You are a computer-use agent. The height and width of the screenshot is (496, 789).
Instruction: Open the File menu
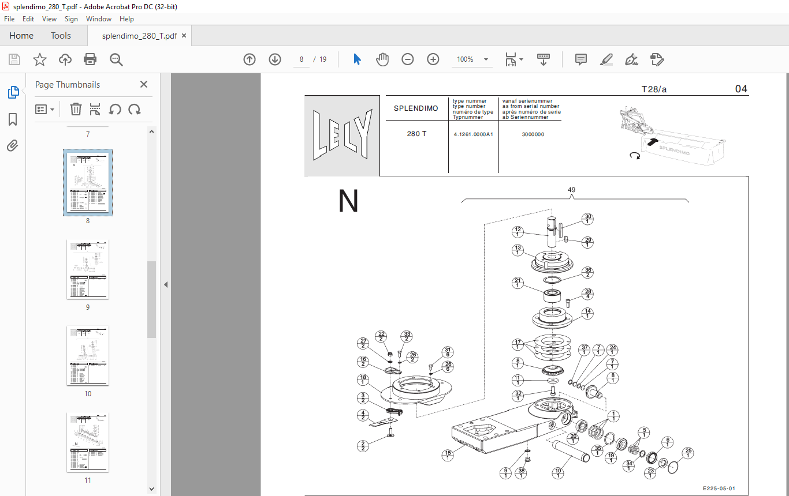tap(9, 19)
